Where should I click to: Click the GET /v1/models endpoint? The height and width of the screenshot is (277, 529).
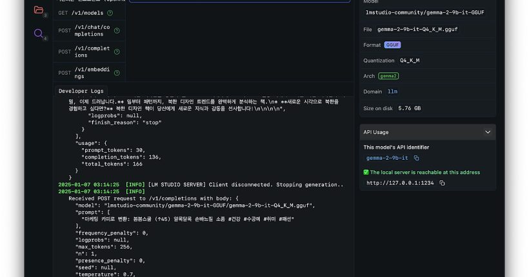coord(82,13)
